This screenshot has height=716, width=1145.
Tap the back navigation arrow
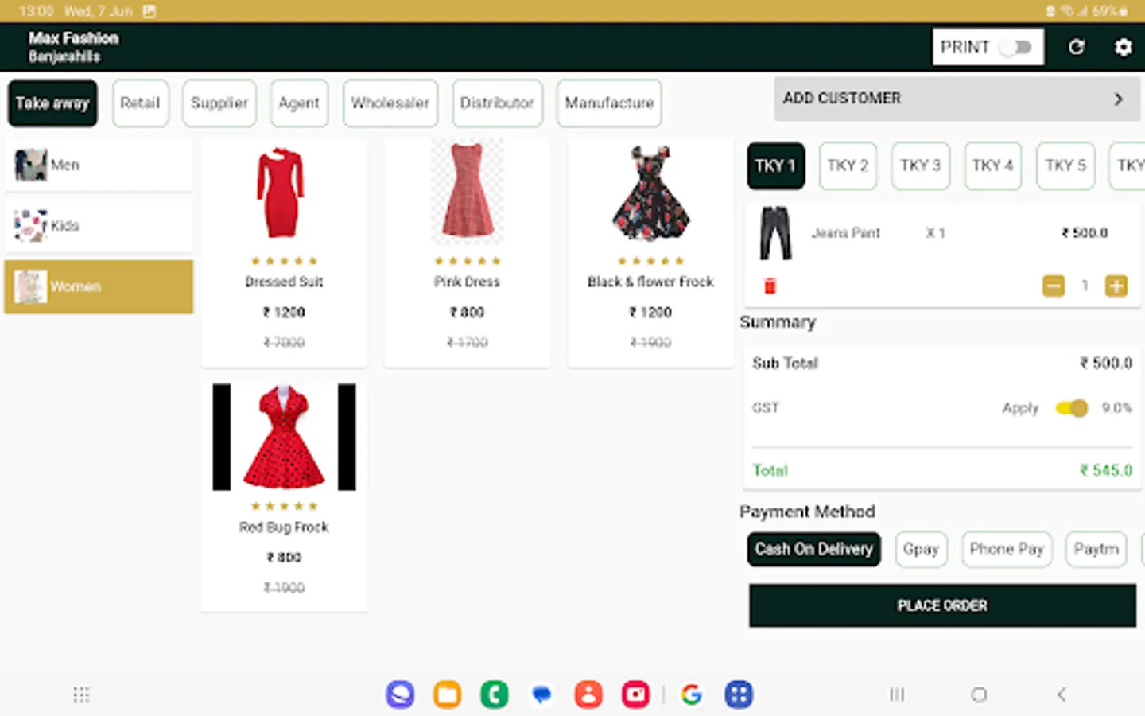tap(1062, 695)
